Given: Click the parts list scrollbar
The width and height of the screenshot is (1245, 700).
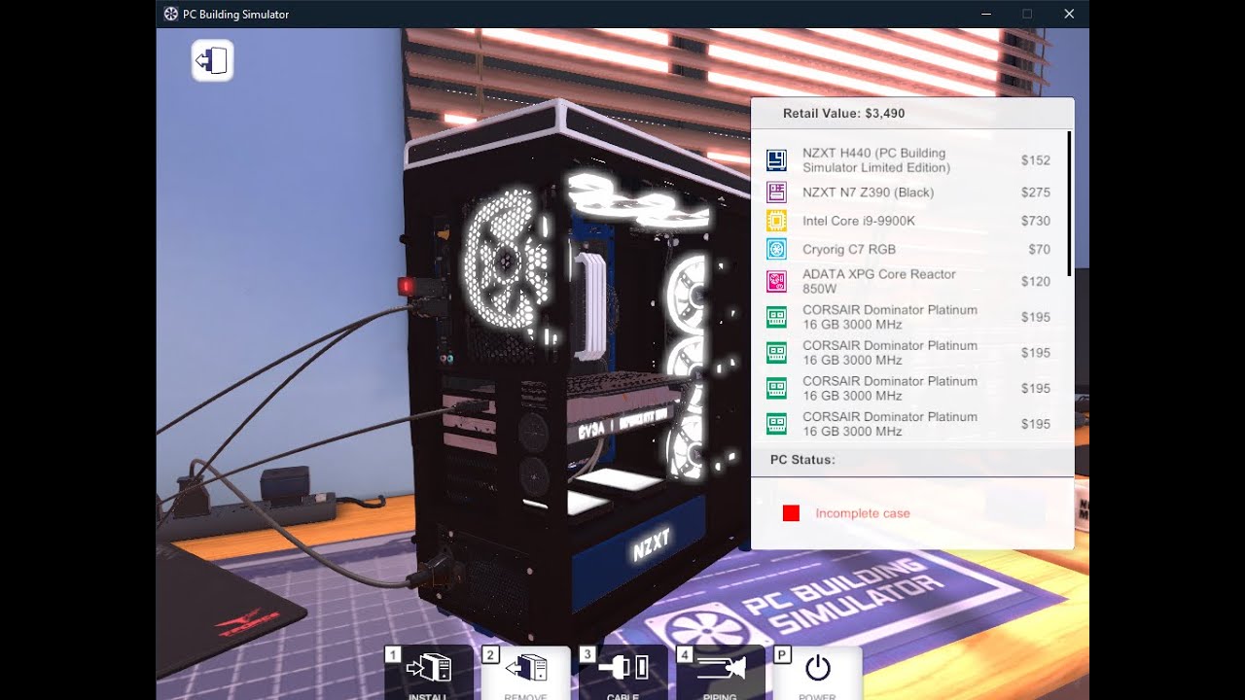Looking at the screenshot, I should pyautogui.click(x=1070, y=203).
